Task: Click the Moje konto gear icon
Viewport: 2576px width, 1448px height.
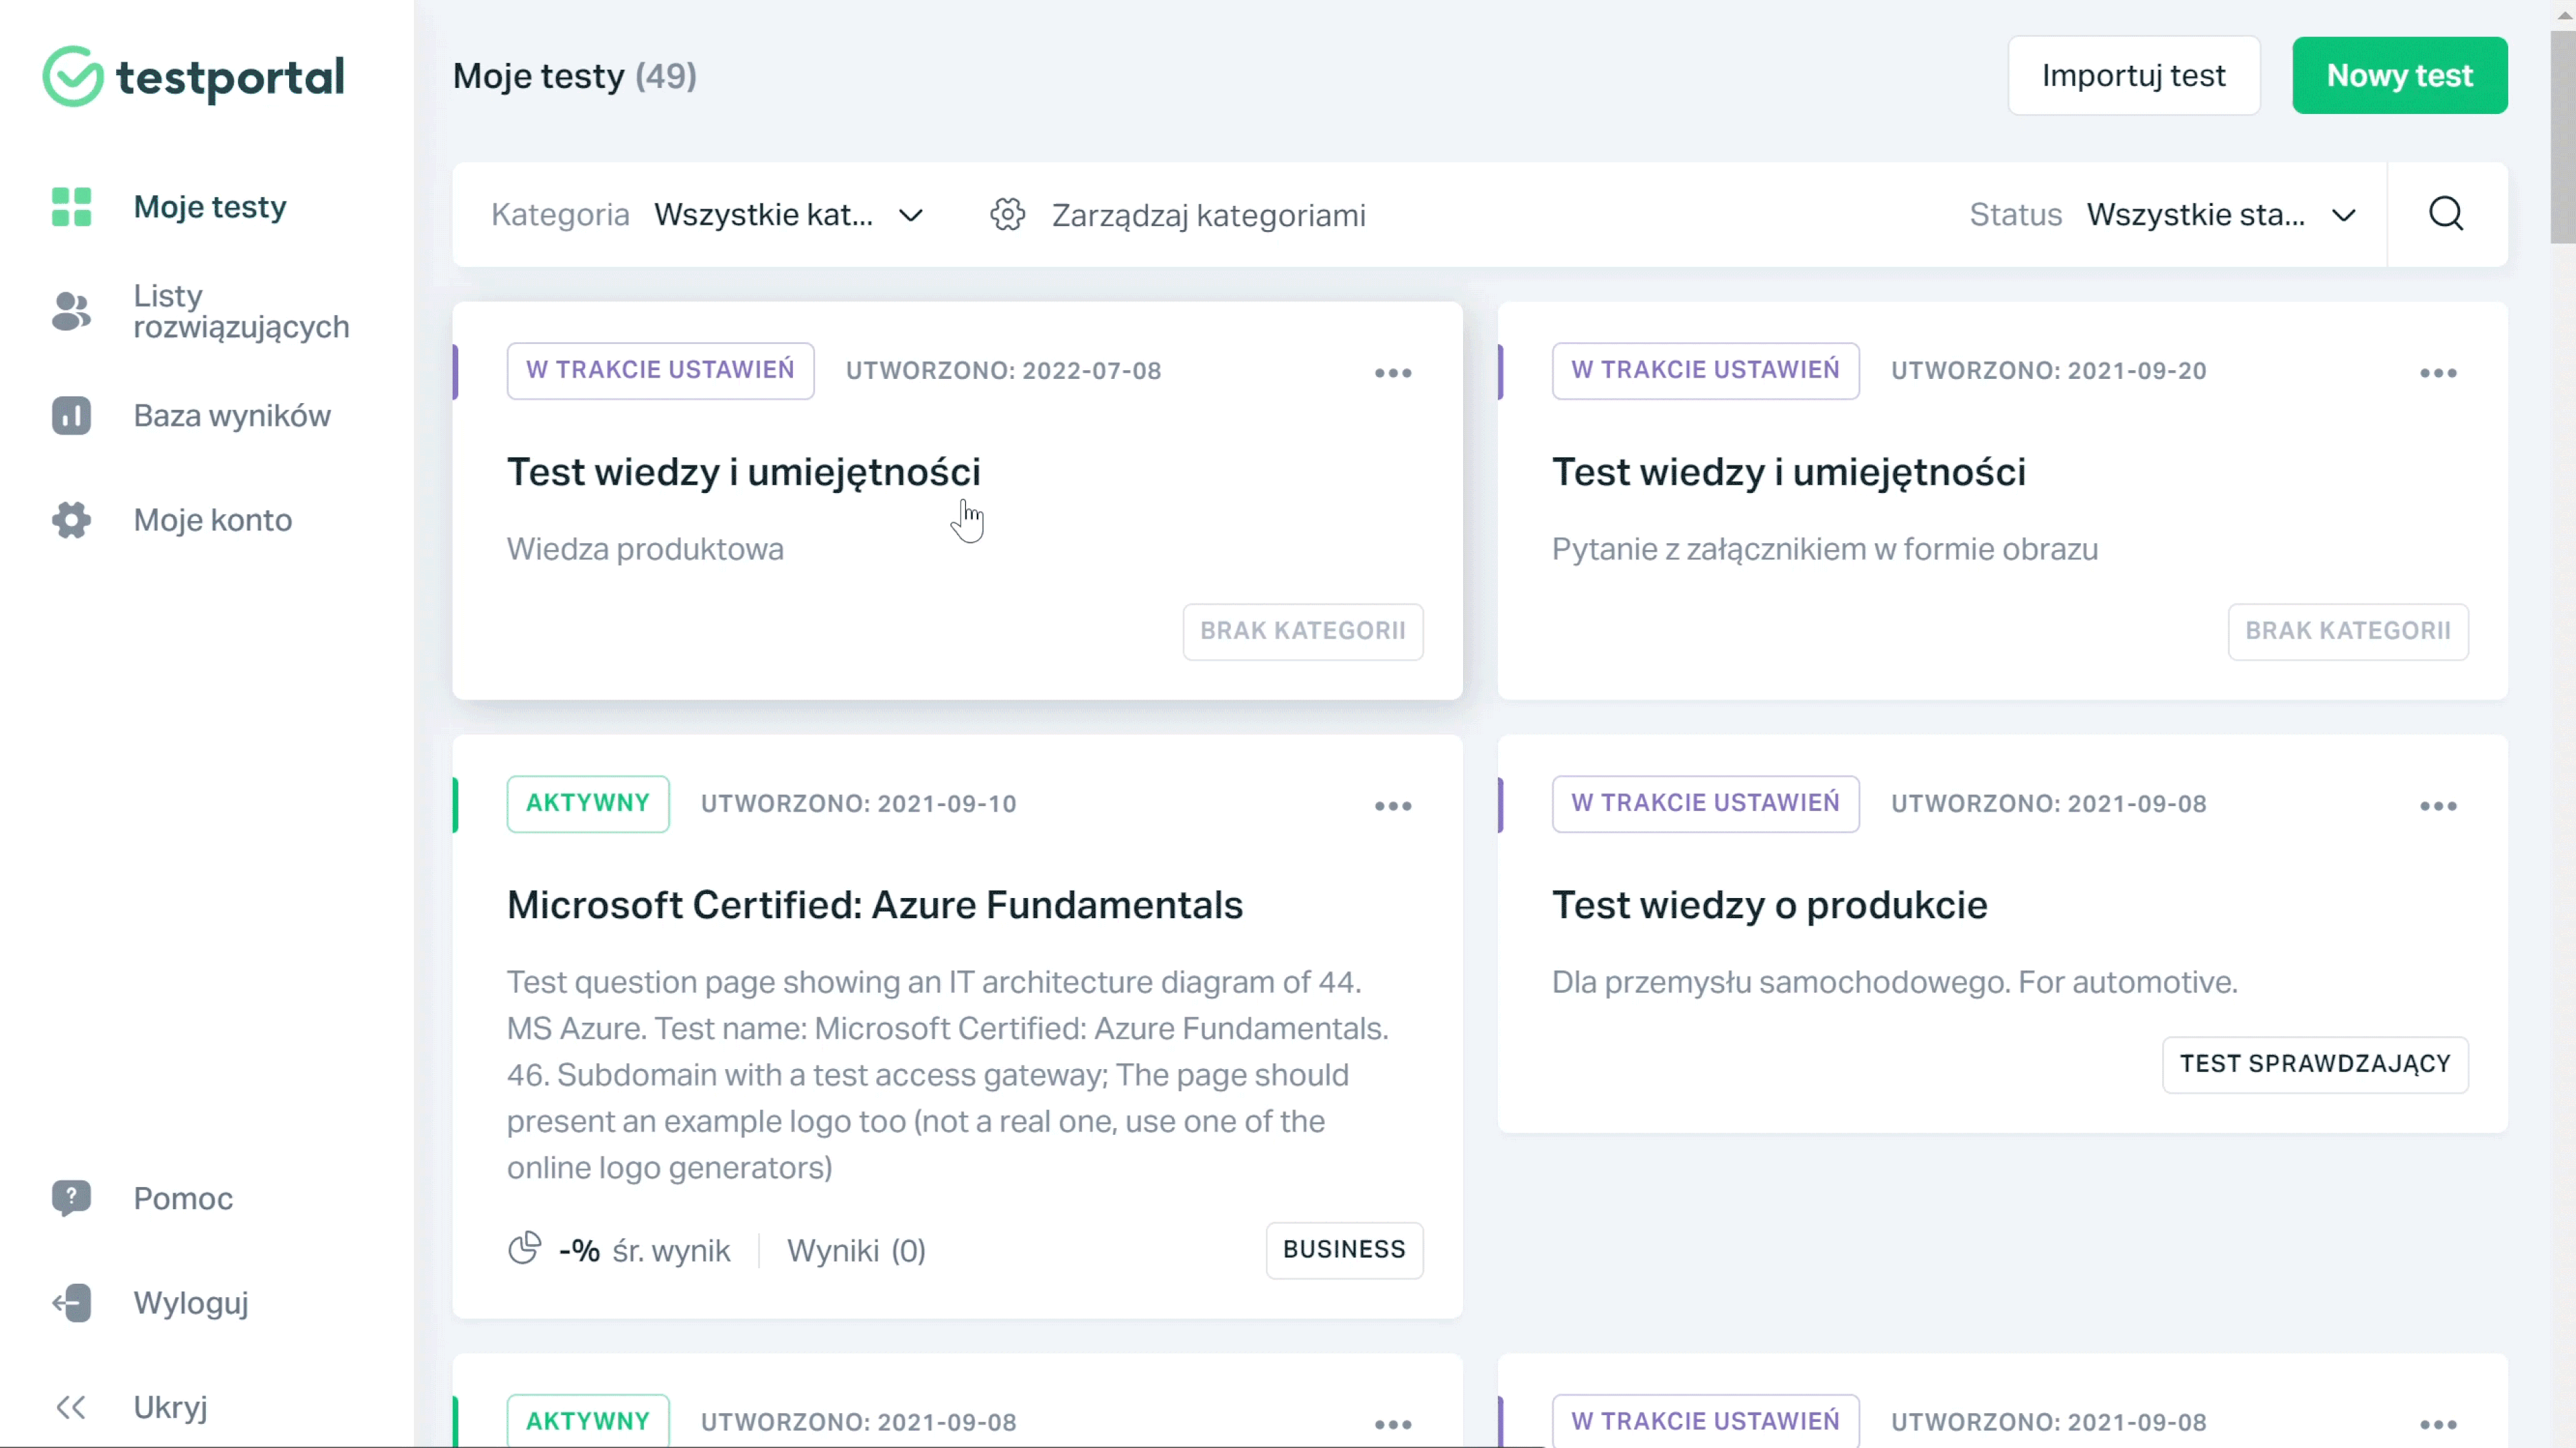Action: [71, 519]
